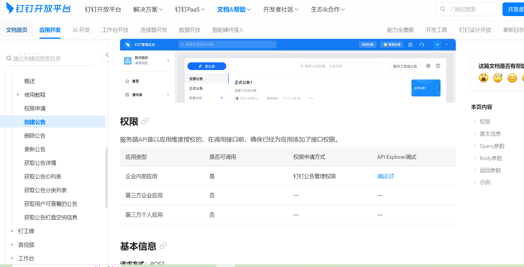
Task: Open 获取公告ID列表 in the sidebar
Action: (x=43, y=176)
